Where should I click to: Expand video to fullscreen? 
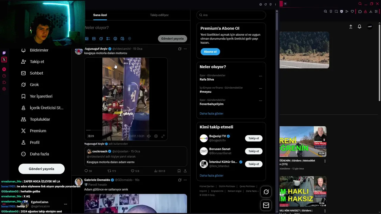163,136
